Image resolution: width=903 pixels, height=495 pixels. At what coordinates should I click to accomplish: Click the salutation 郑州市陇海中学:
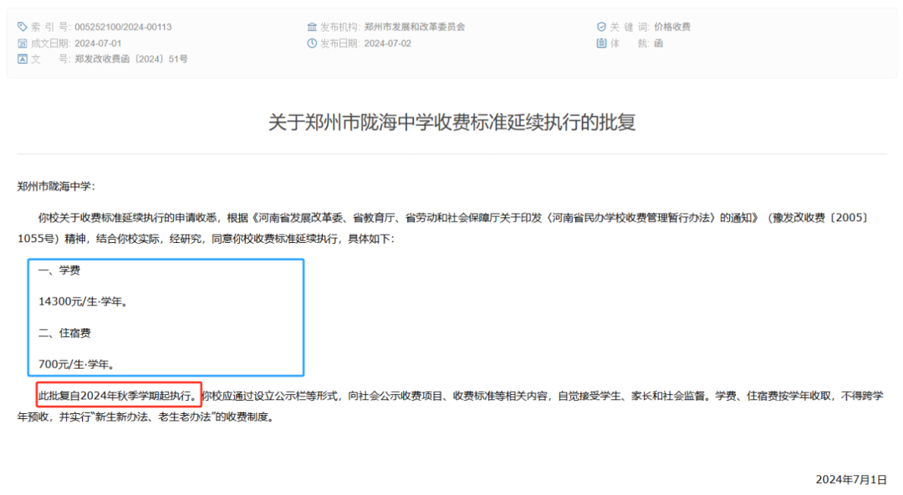coord(56,186)
